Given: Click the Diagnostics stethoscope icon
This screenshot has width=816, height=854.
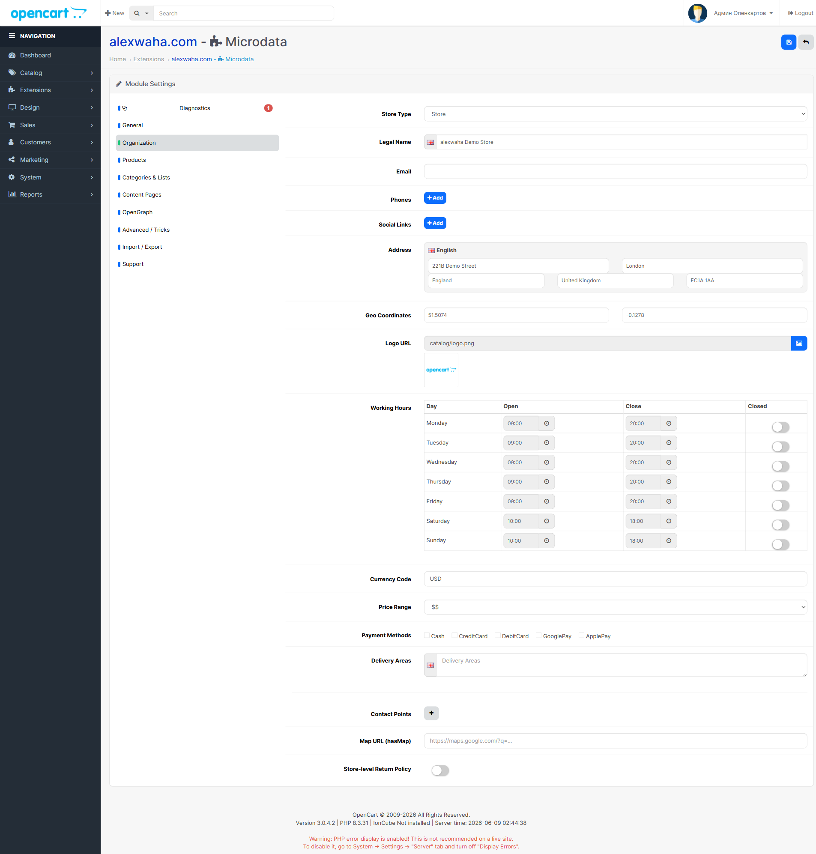Looking at the screenshot, I should pyautogui.click(x=124, y=108).
